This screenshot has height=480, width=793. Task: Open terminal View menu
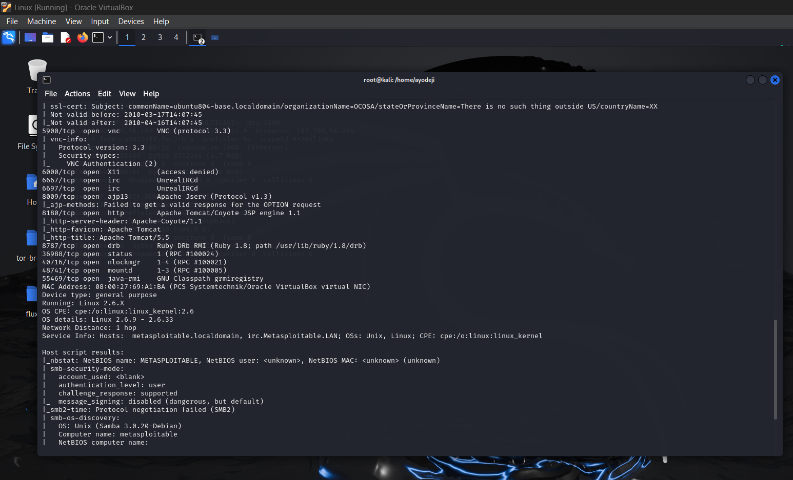[127, 94]
